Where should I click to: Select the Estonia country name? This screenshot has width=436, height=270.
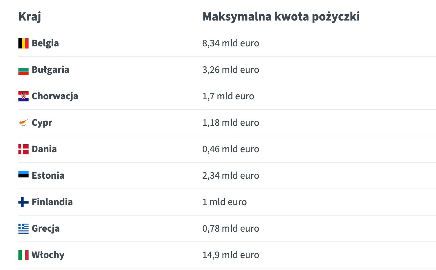click(48, 176)
